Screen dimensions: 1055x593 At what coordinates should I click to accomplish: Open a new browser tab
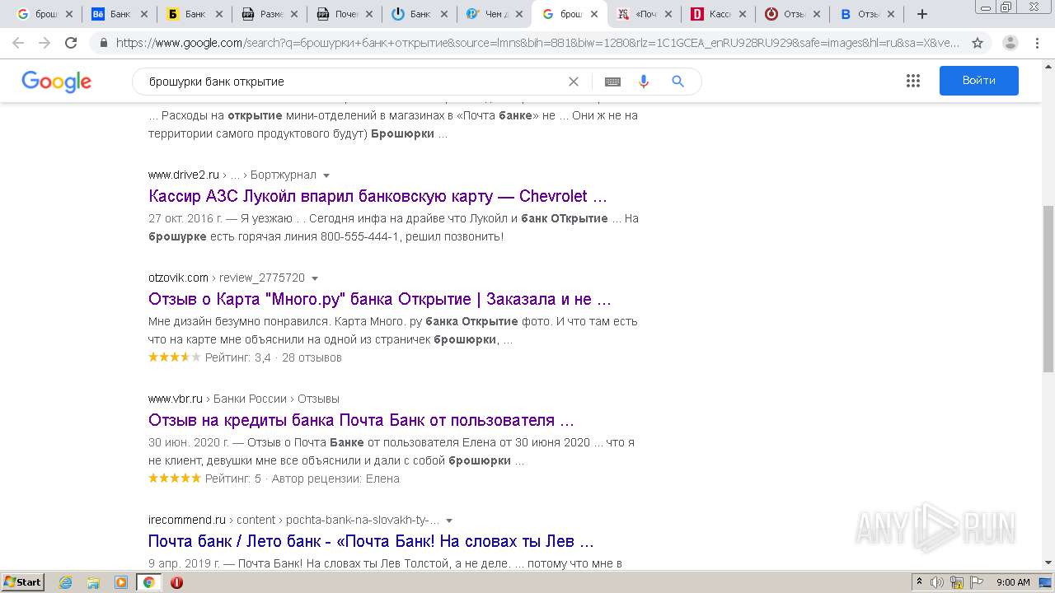[x=922, y=14]
